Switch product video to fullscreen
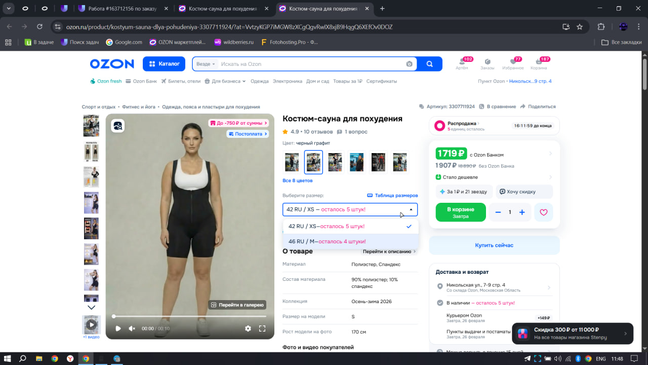 point(262,328)
